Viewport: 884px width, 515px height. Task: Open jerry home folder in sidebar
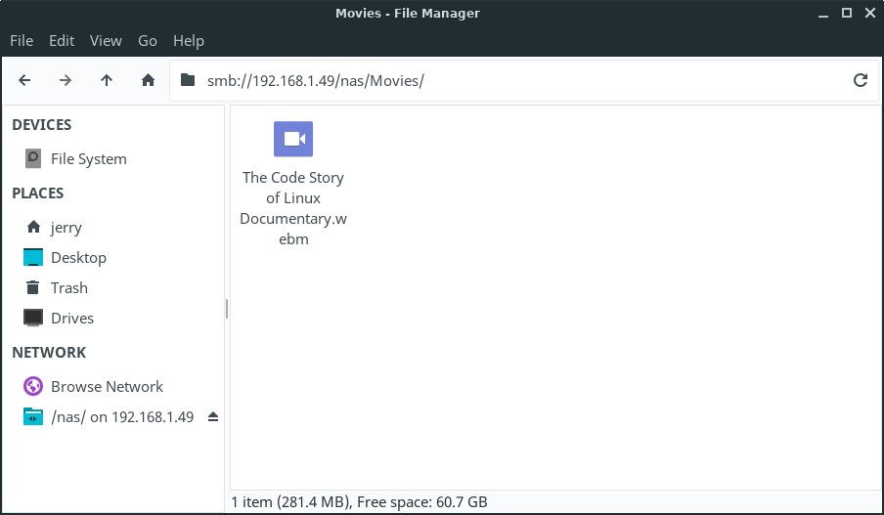[x=66, y=227]
